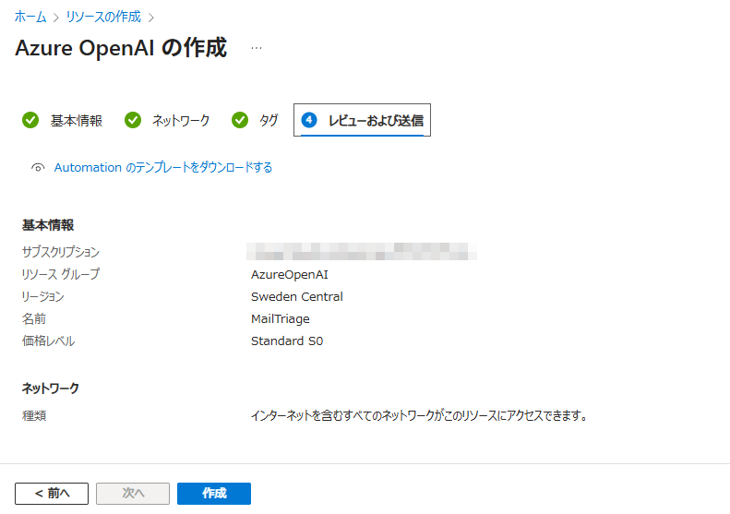Screen dimensions: 730x514
Task: Go to ホーム in the breadcrumb
Action: pos(30,17)
